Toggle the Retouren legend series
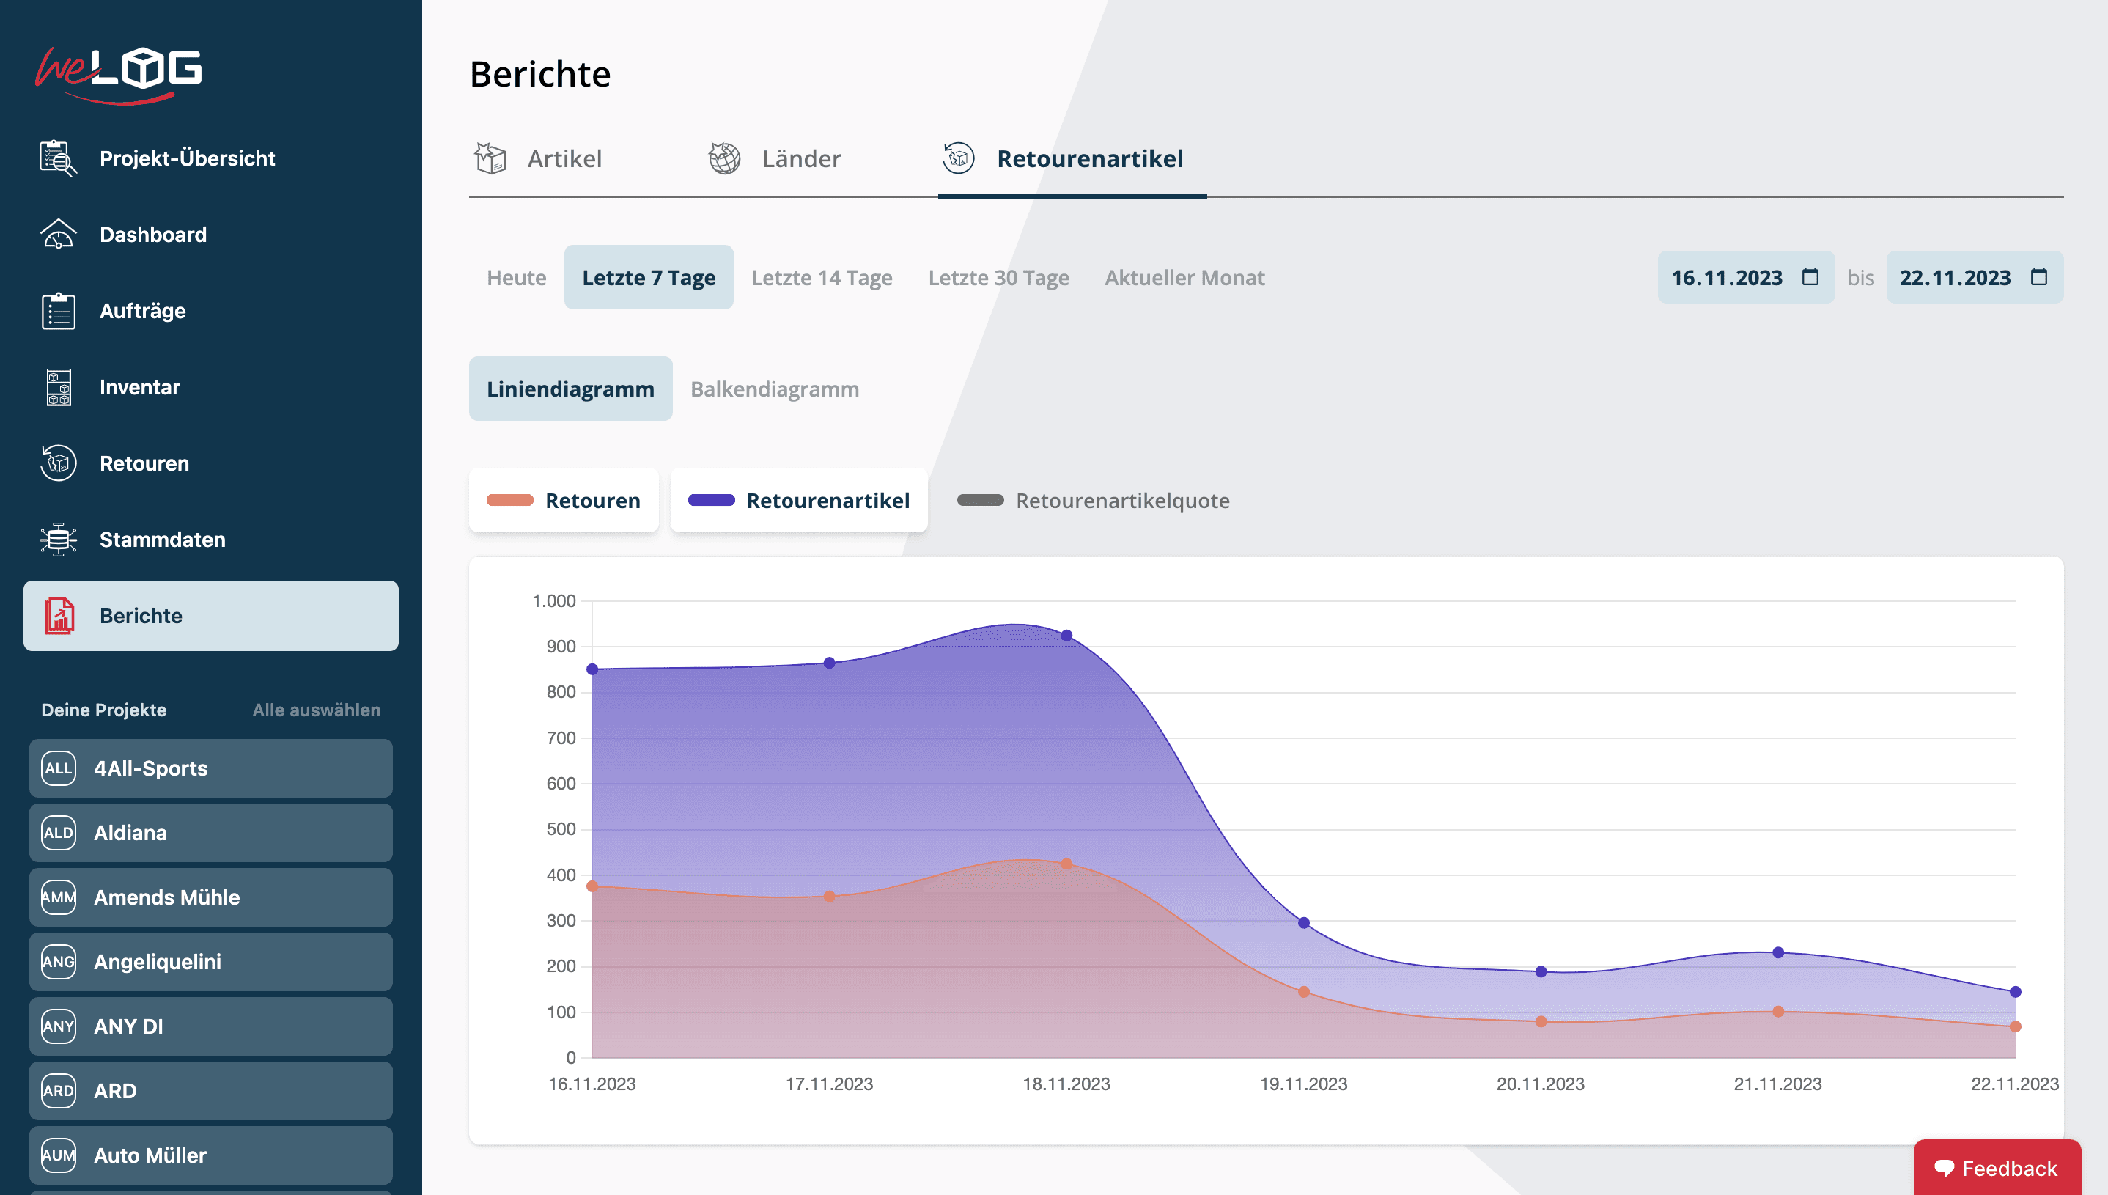The width and height of the screenshot is (2108, 1195). point(564,501)
